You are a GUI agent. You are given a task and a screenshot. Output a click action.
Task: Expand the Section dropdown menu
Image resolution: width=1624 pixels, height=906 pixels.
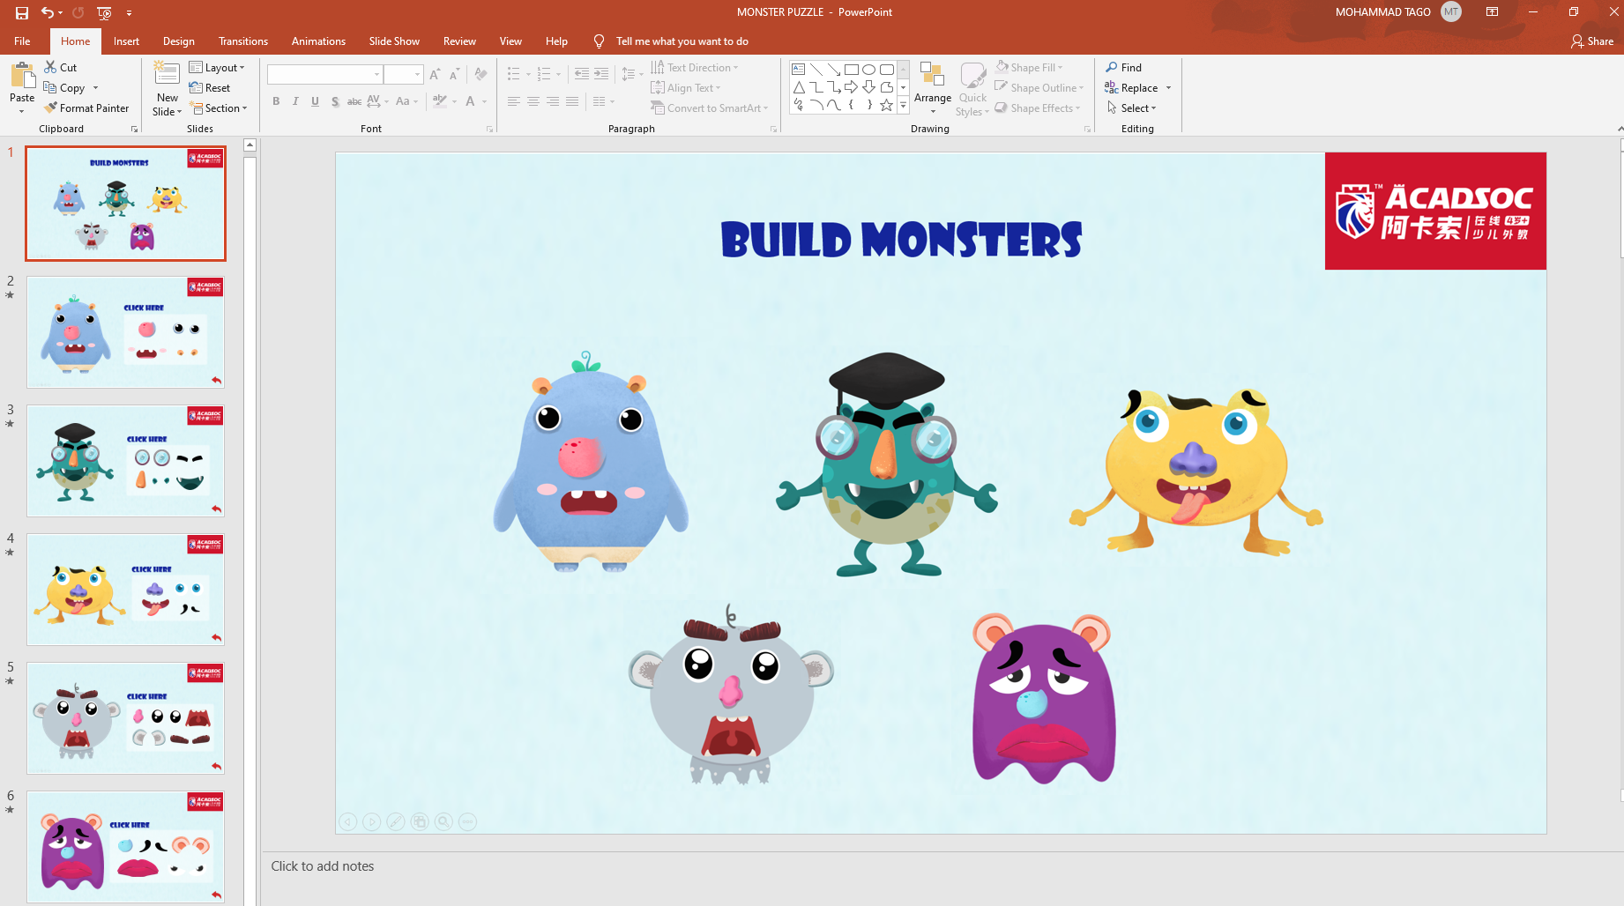coord(220,108)
